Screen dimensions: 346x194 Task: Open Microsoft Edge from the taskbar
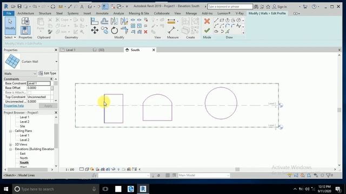[x=131, y=189]
